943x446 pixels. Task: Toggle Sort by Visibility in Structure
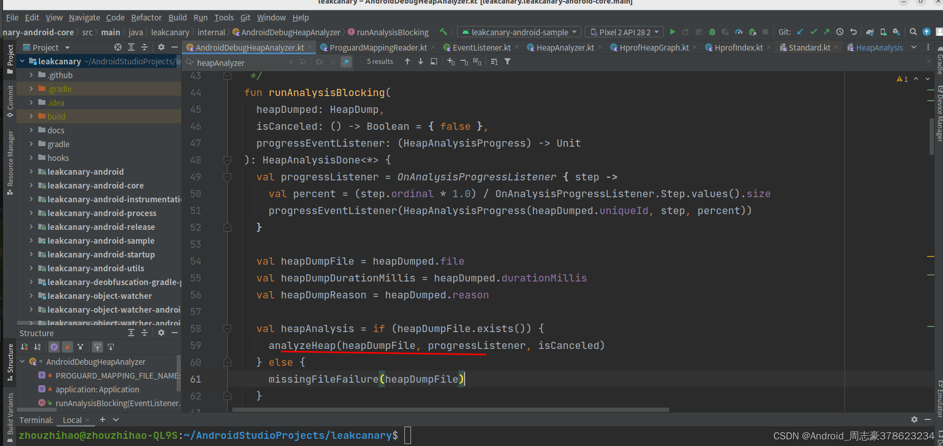[24, 347]
